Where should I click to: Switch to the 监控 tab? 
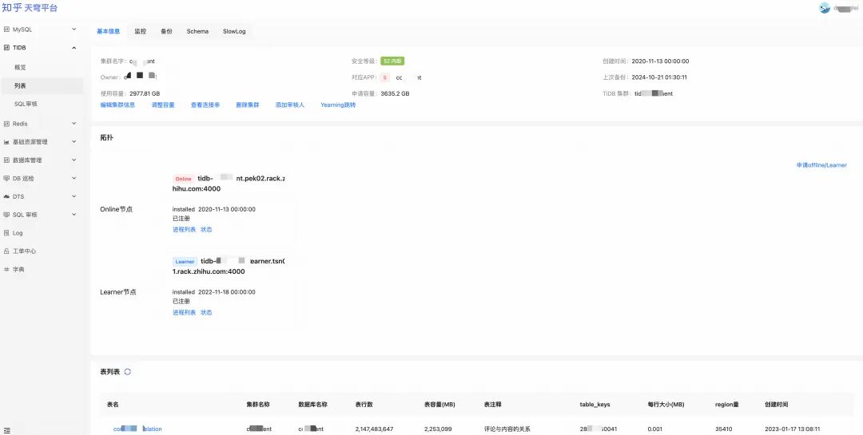[141, 31]
